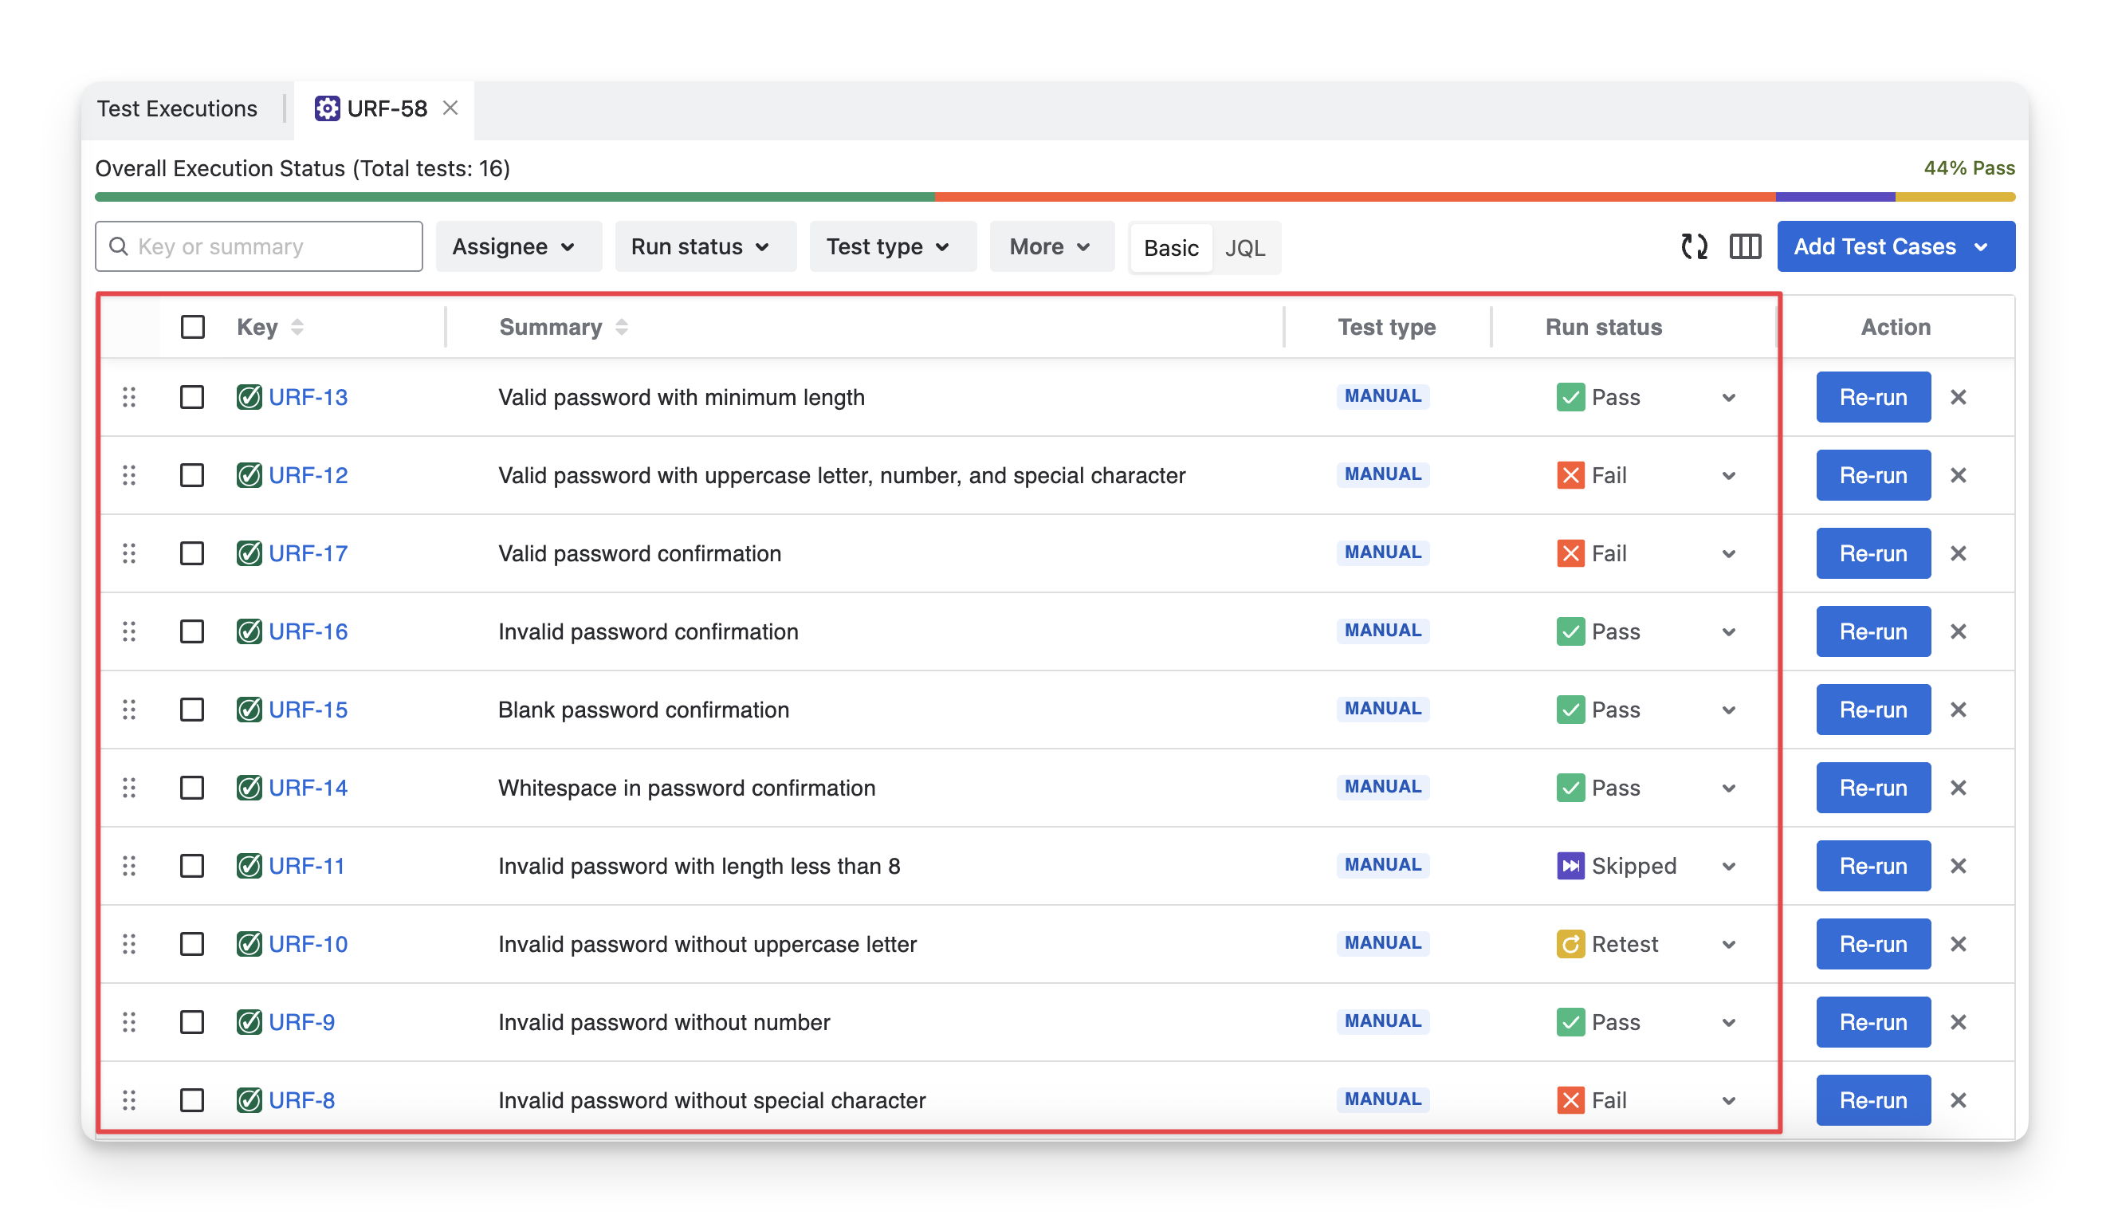Open the Assignee filter dropdown
Viewport: 2110px width, 1223px height.
click(x=517, y=247)
